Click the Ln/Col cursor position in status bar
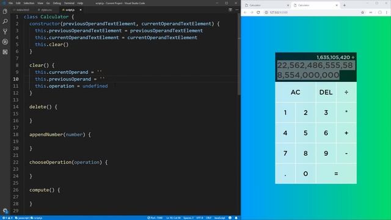Screen dimensions: 391x220 pyautogui.click(x=174, y=218)
